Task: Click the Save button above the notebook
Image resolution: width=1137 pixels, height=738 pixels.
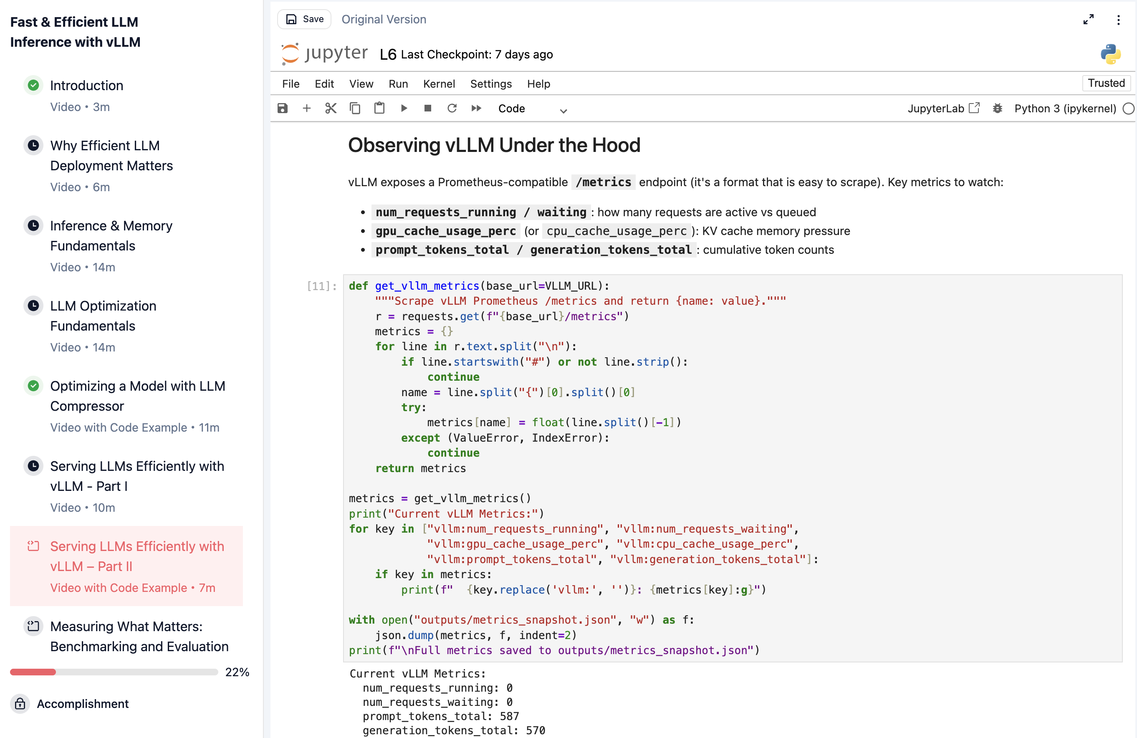Action: [304, 19]
